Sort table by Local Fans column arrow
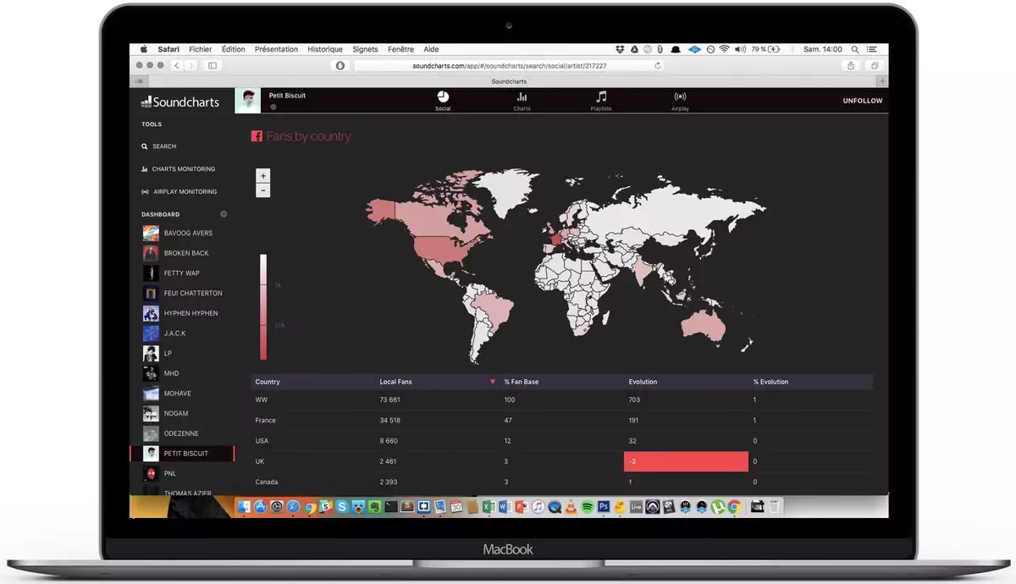1016x584 pixels. coord(493,382)
